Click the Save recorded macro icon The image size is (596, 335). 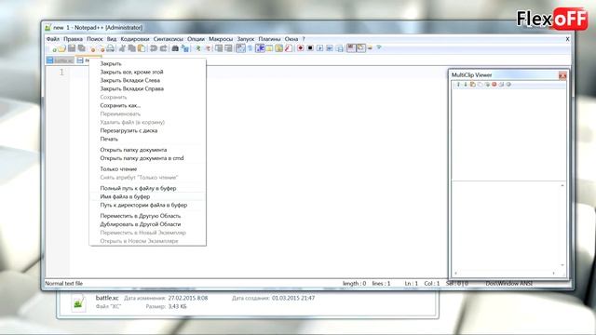[339, 48]
